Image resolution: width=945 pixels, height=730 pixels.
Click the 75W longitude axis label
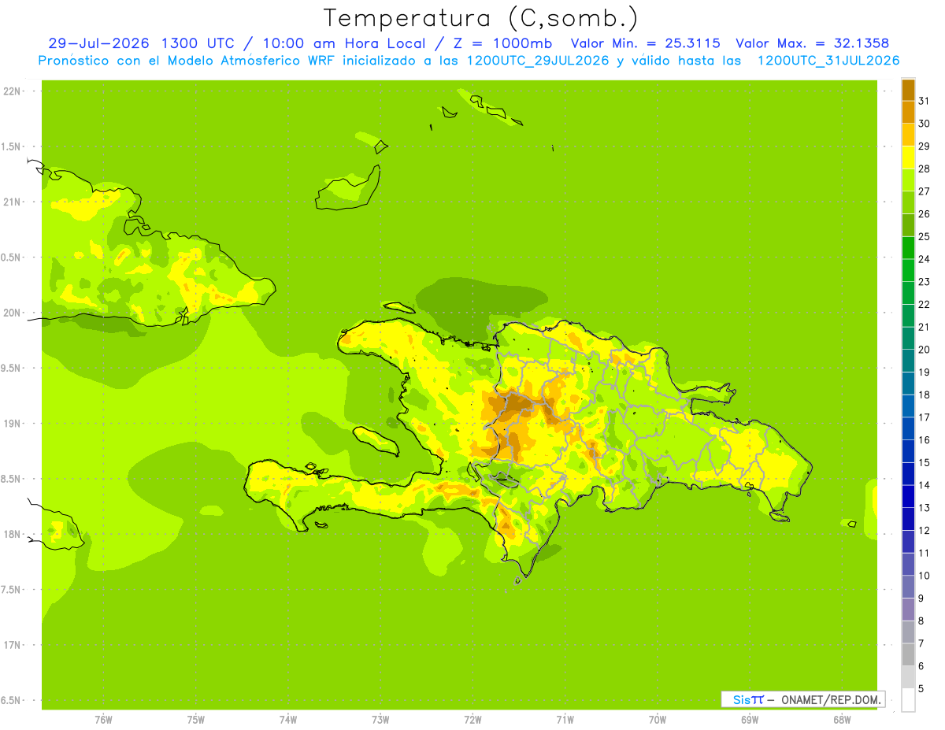(196, 720)
